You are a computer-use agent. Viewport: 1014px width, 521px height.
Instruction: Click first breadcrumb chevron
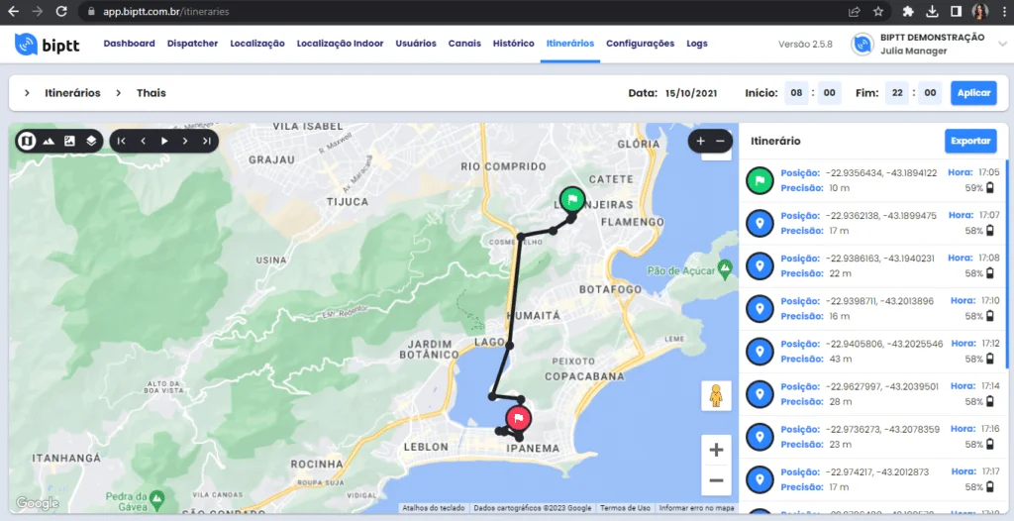coord(27,93)
